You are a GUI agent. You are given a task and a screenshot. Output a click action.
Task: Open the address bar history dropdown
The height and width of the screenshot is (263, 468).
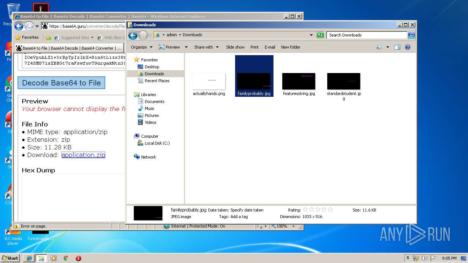pyautogui.click(x=311, y=35)
